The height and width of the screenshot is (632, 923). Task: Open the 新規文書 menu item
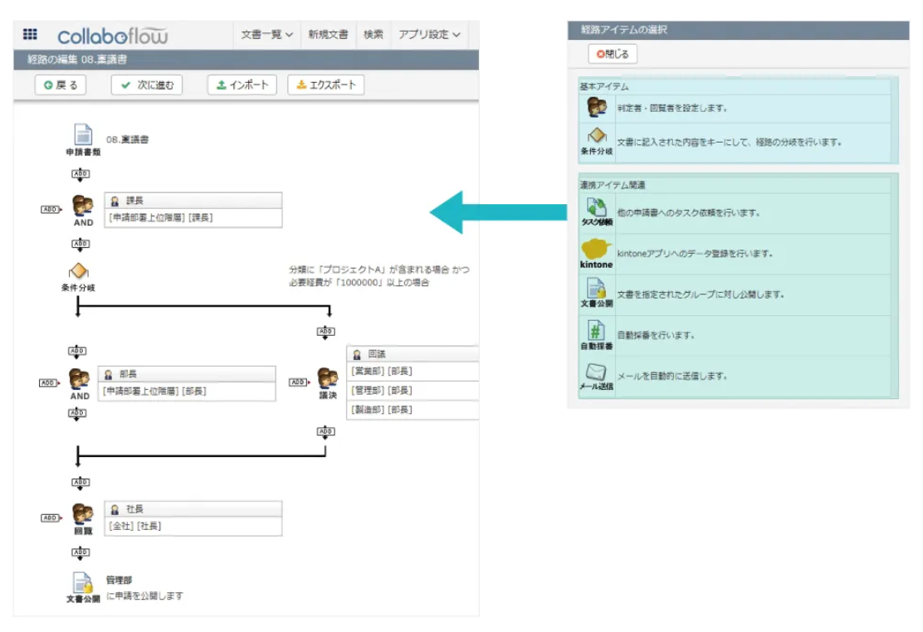(x=328, y=35)
